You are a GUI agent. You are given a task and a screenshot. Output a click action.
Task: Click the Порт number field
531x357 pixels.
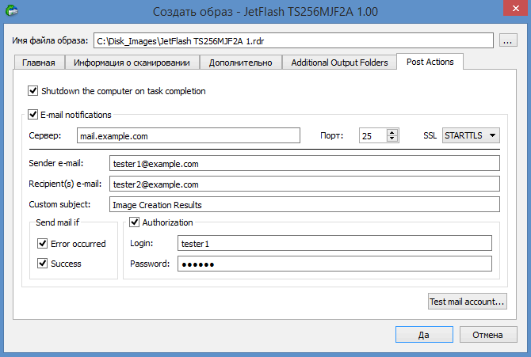pyautogui.click(x=372, y=135)
